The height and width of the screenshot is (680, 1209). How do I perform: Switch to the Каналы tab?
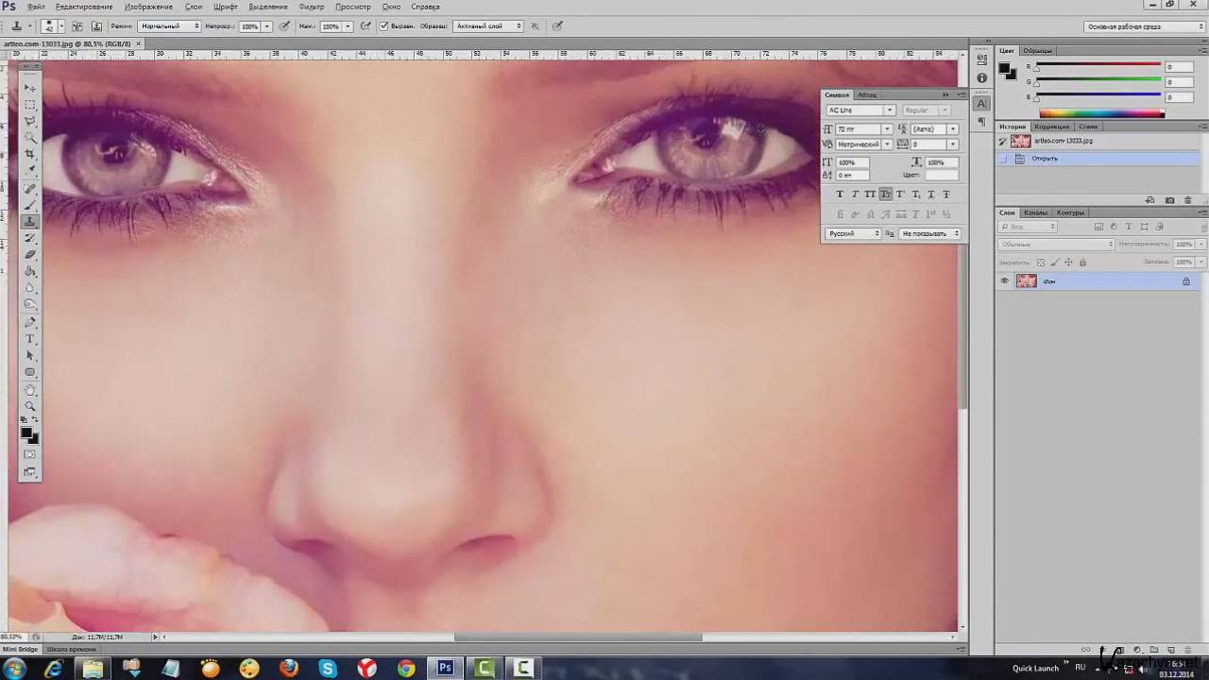pyautogui.click(x=1035, y=212)
